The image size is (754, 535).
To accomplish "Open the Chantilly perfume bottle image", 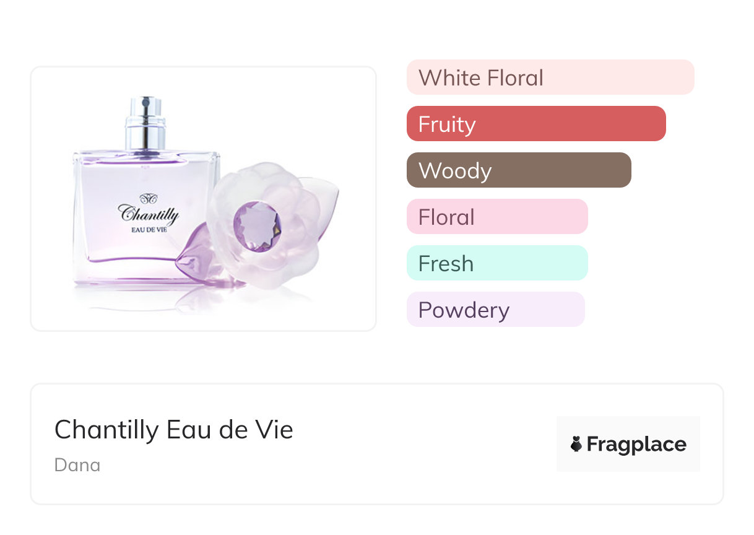I will 203,198.
